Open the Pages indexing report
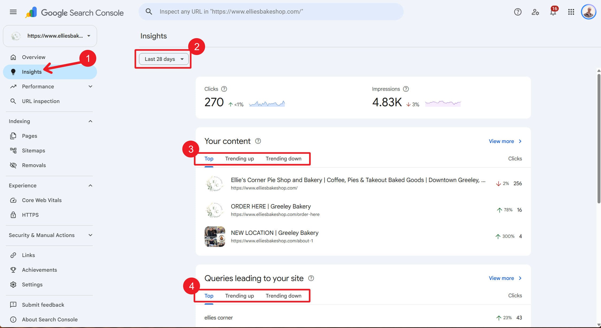The image size is (601, 328). tap(50, 136)
